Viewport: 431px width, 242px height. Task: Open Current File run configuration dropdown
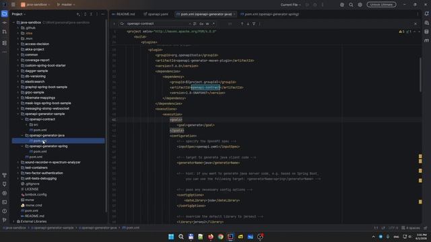(290, 5)
